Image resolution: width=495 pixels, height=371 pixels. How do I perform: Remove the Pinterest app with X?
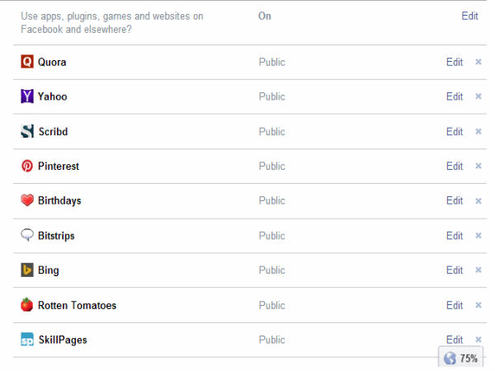(x=478, y=166)
